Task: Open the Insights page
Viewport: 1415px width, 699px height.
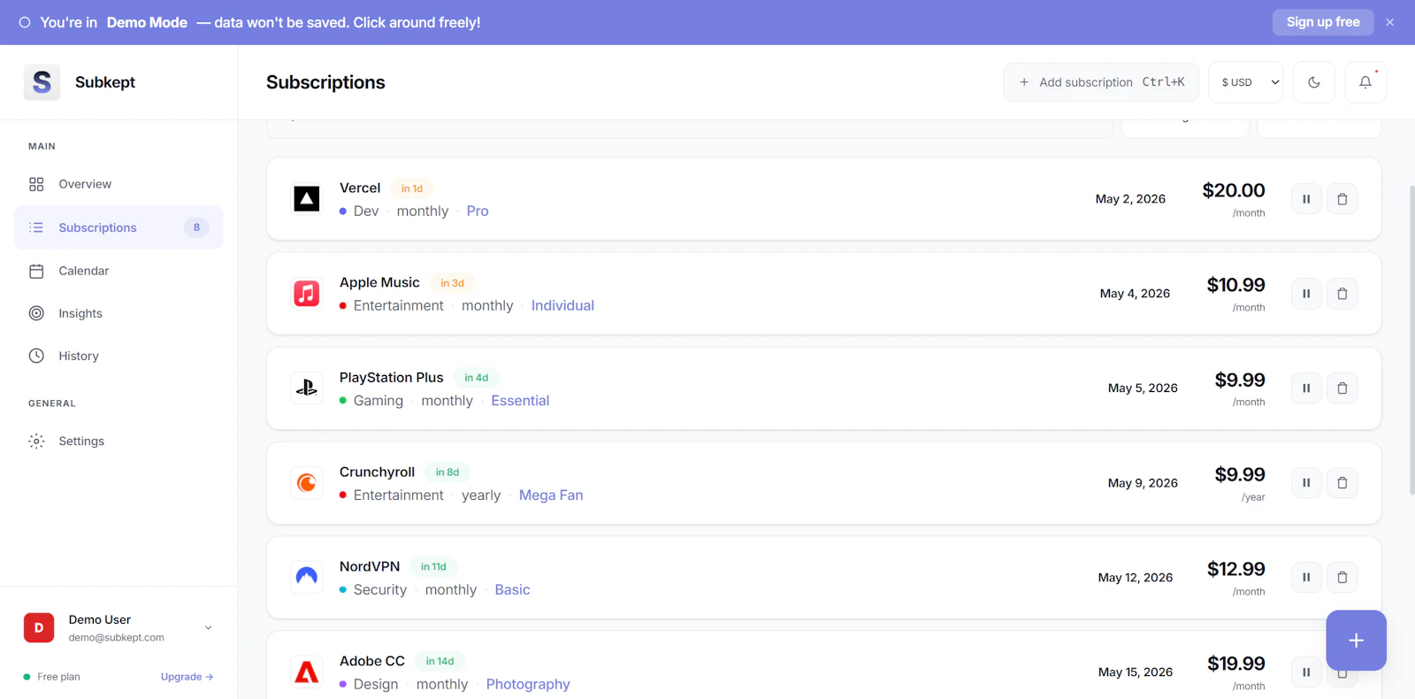Action: 119,313
